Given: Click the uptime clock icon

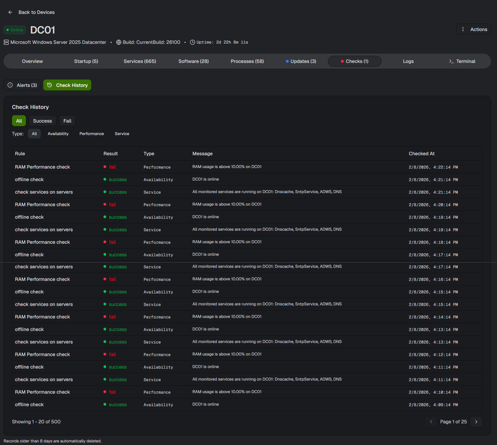Looking at the screenshot, I should 192,42.
